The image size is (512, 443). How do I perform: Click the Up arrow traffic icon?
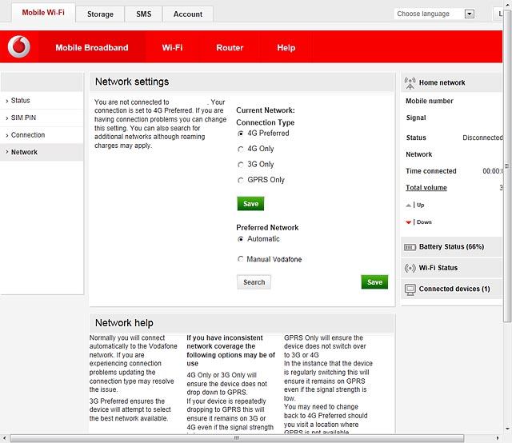tap(408, 206)
